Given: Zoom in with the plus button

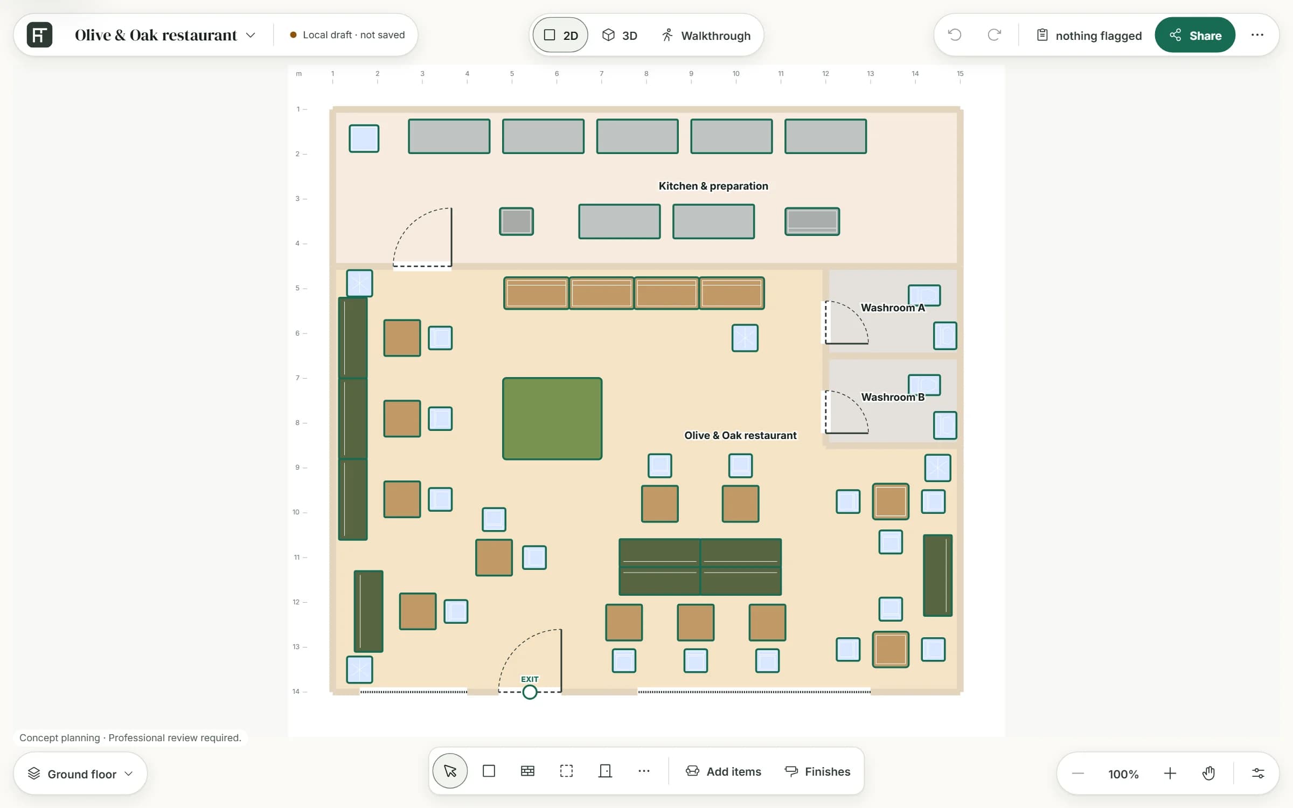Looking at the screenshot, I should pyautogui.click(x=1170, y=774).
